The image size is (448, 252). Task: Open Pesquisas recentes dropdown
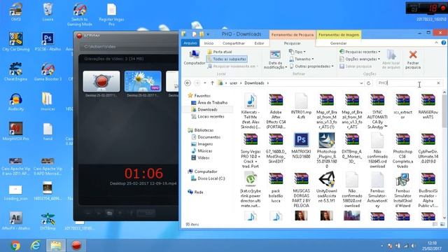[360, 52]
